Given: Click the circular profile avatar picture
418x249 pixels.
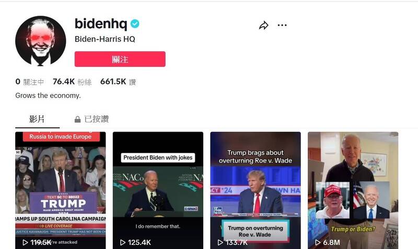Looking at the screenshot, I should pyautogui.click(x=41, y=41).
